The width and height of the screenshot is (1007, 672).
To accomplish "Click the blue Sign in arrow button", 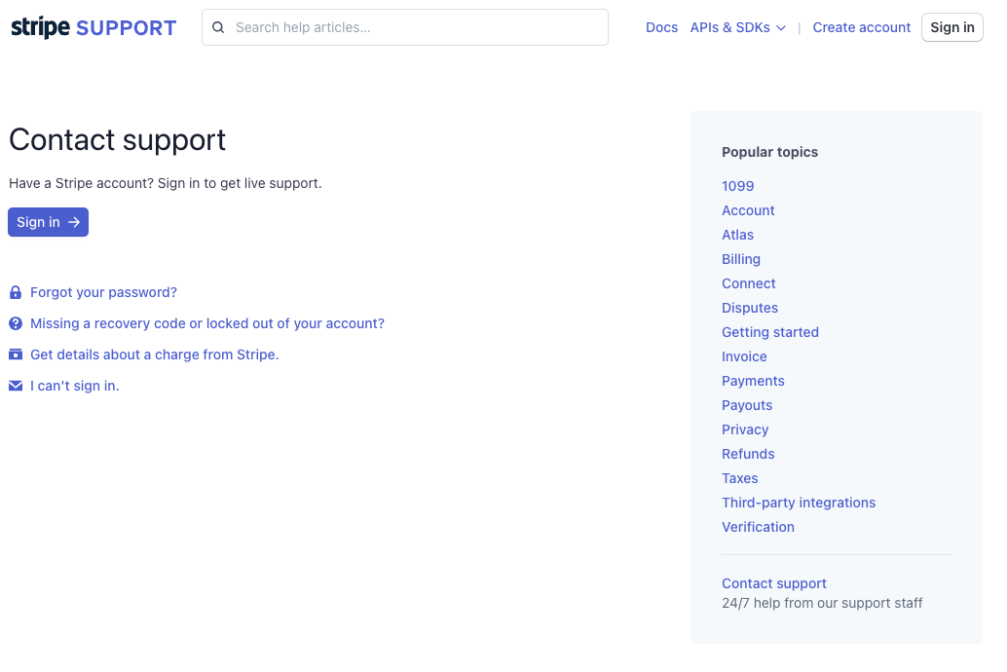I will click(x=48, y=222).
